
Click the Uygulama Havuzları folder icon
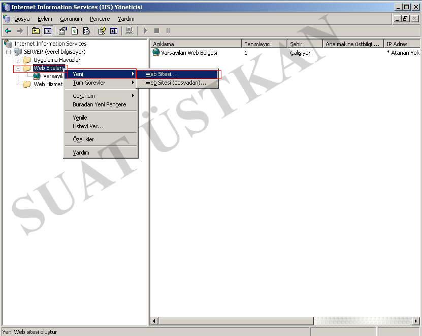click(27, 60)
